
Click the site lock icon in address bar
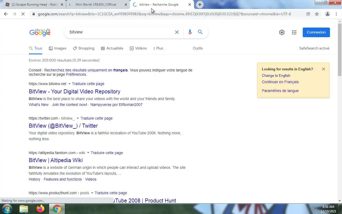[34, 14]
